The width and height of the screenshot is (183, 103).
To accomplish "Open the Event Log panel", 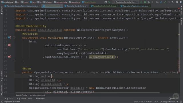I will (x=174, y=98).
